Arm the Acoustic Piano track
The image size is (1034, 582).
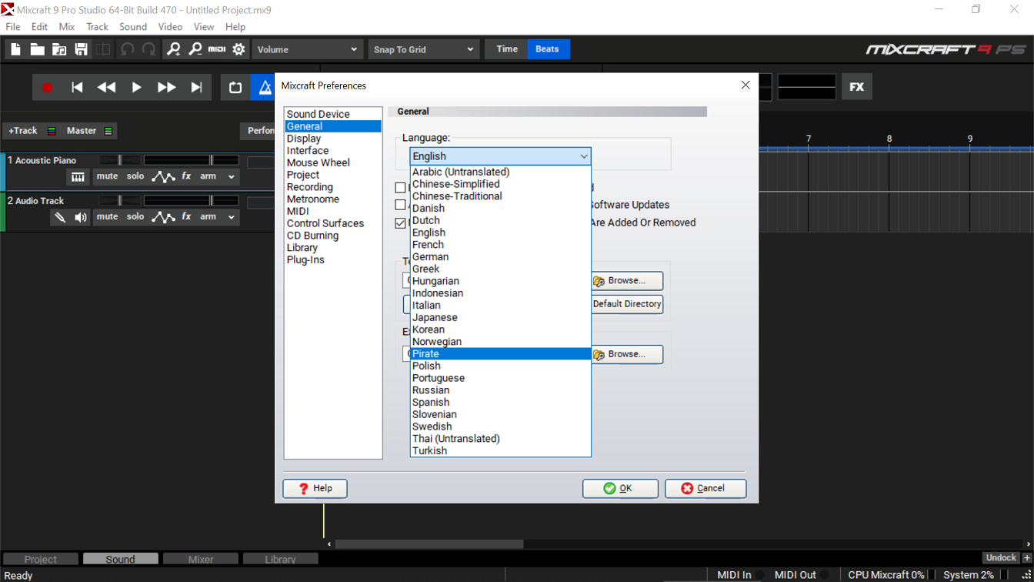208,176
